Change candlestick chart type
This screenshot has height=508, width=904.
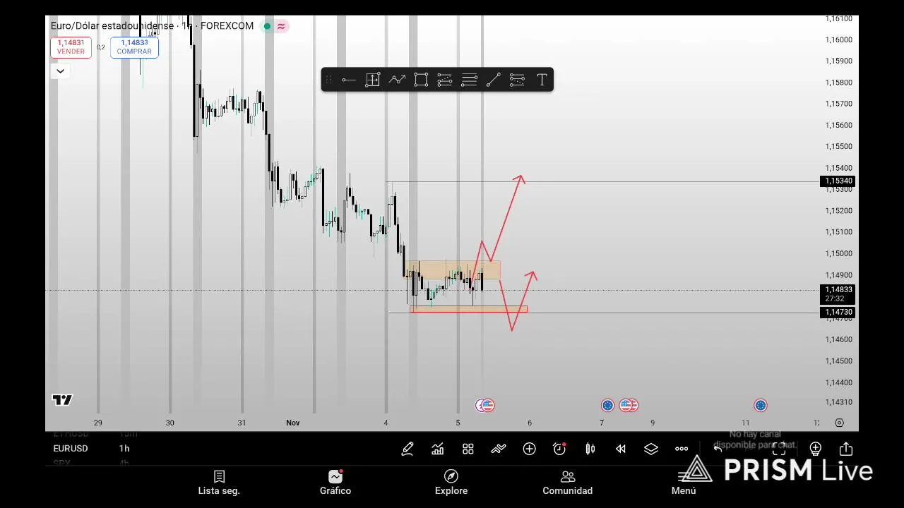(x=590, y=449)
